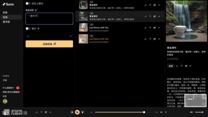
Task: Open more options for playing Last Dance with You
Action: click(x=159, y=39)
